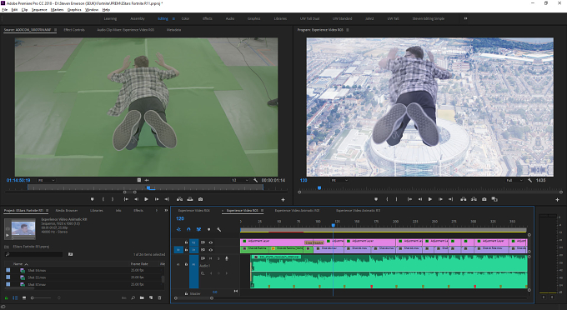Toggle V1 track output eye icon
This screenshot has height=310, width=567.
coord(210,250)
